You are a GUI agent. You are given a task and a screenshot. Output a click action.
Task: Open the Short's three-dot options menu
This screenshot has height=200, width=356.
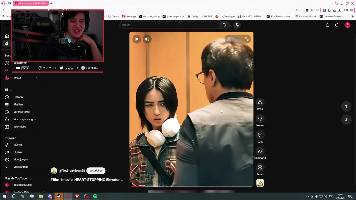tap(238, 39)
